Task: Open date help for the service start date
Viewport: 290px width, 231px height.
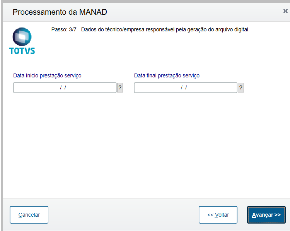Action: 120,88
